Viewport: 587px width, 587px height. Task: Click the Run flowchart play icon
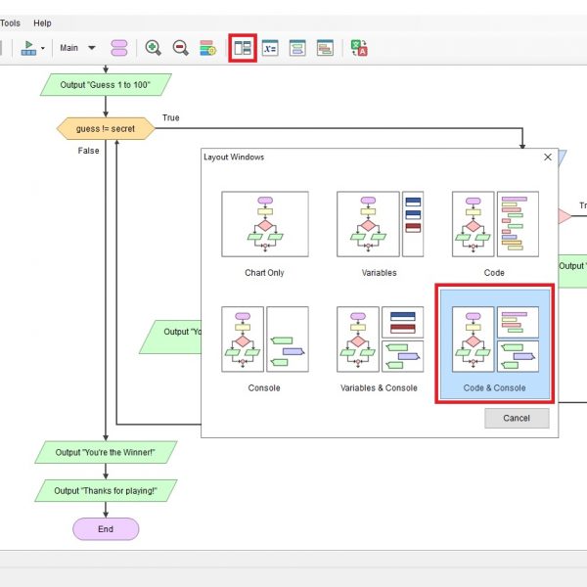27,47
